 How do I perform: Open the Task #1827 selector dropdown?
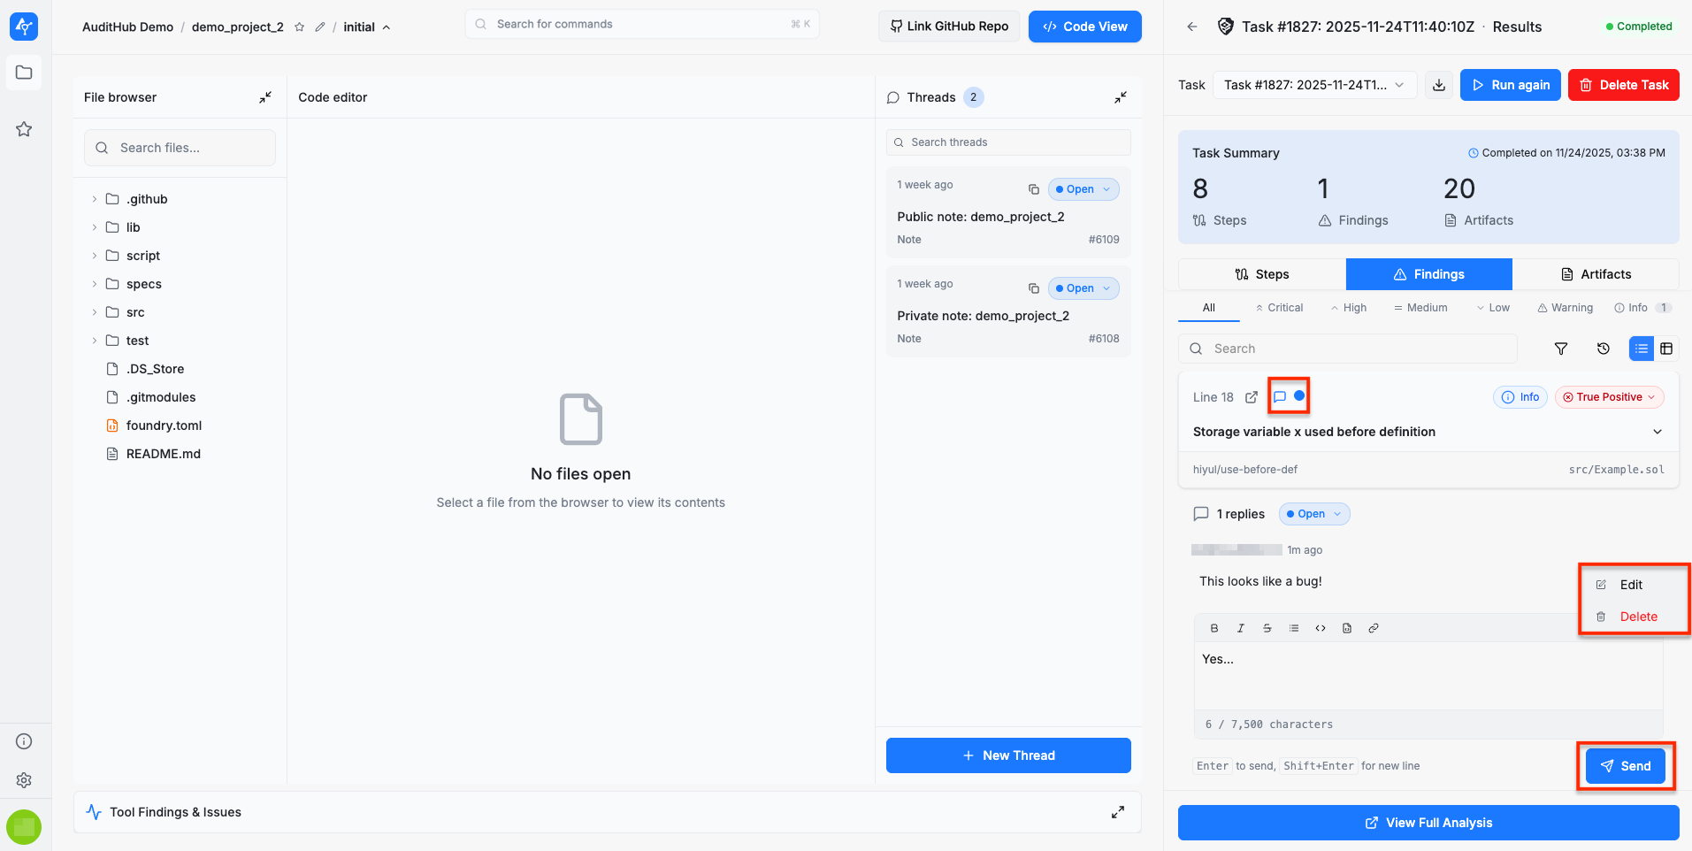pos(1314,85)
